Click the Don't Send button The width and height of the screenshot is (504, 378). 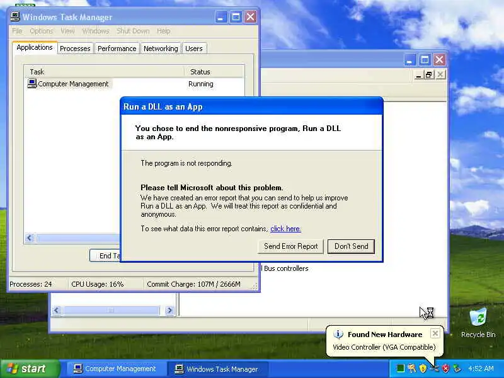click(x=352, y=246)
